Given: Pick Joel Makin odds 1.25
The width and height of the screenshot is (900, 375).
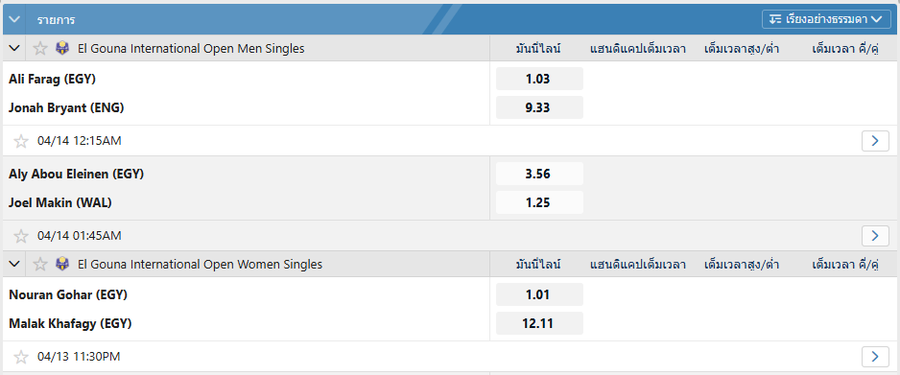Looking at the screenshot, I should coord(539,202).
